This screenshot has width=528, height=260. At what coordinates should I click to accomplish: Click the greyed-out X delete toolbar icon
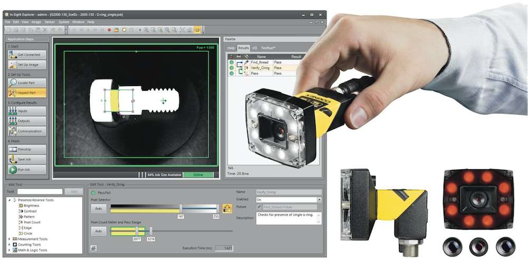[45, 30]
